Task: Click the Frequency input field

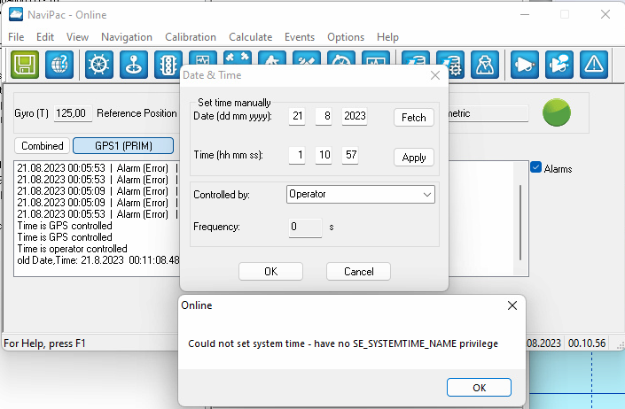Action: click(305, 228)
